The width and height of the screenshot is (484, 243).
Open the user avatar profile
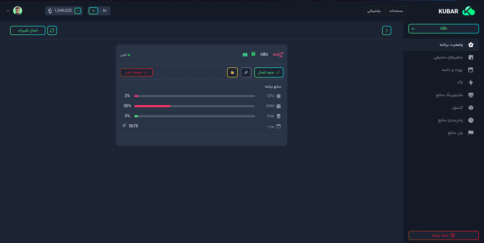pyautogui.click(x=18, y=11)
